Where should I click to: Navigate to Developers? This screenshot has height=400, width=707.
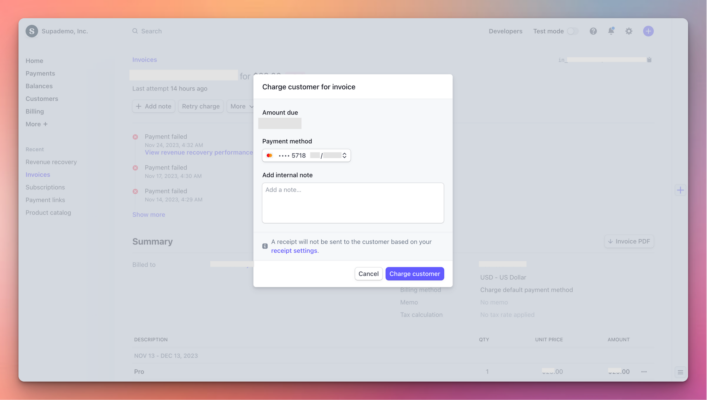click(x=506, y=31)
